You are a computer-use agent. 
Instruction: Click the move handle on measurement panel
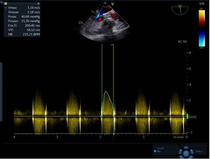[x=38, y=4]
